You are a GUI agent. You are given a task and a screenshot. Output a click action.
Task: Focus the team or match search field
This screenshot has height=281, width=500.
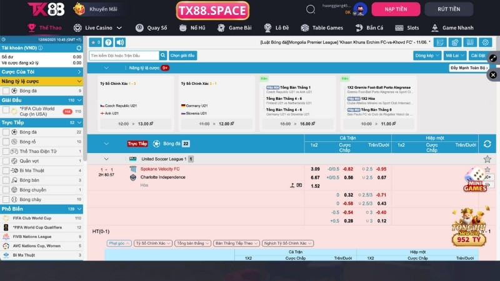click(x=124, y=56)
